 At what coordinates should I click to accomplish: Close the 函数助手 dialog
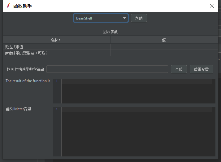click(x=211, y=6)
